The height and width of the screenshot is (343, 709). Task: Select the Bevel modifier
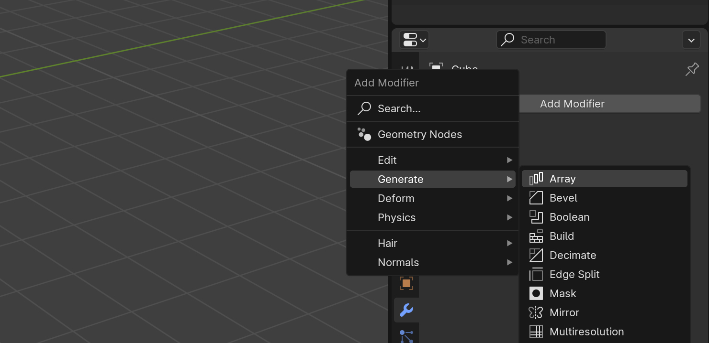tap(604, 198)
